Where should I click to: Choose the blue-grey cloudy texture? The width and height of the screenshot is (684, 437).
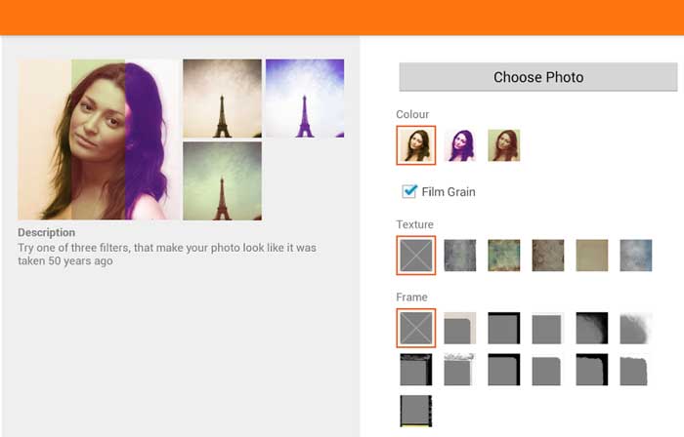pyautogui.click(x=636, y=256)
